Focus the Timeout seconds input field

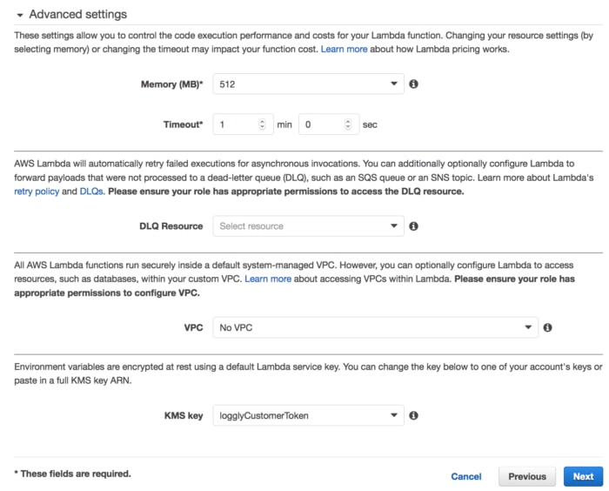320,124
